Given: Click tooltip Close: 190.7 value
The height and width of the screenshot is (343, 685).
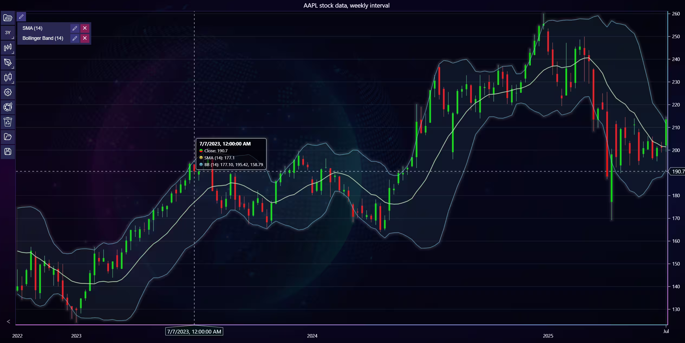Looking at the screenshot, I should click(x=216, y=151).
